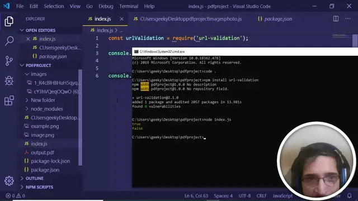Screen dimensions: 358x201
Task: Click the CRLF line ending indicator
Action: (261, 196)
